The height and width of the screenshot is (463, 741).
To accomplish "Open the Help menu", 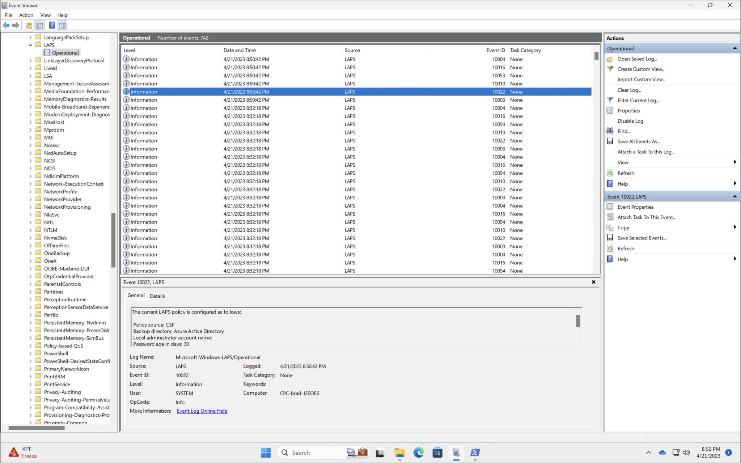I will [62, 15].
